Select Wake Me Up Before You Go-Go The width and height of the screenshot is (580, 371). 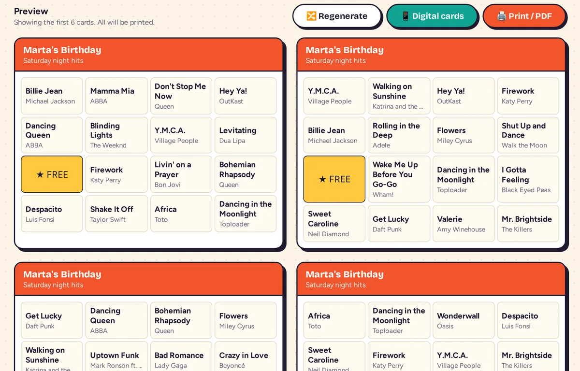coord(399,179)
